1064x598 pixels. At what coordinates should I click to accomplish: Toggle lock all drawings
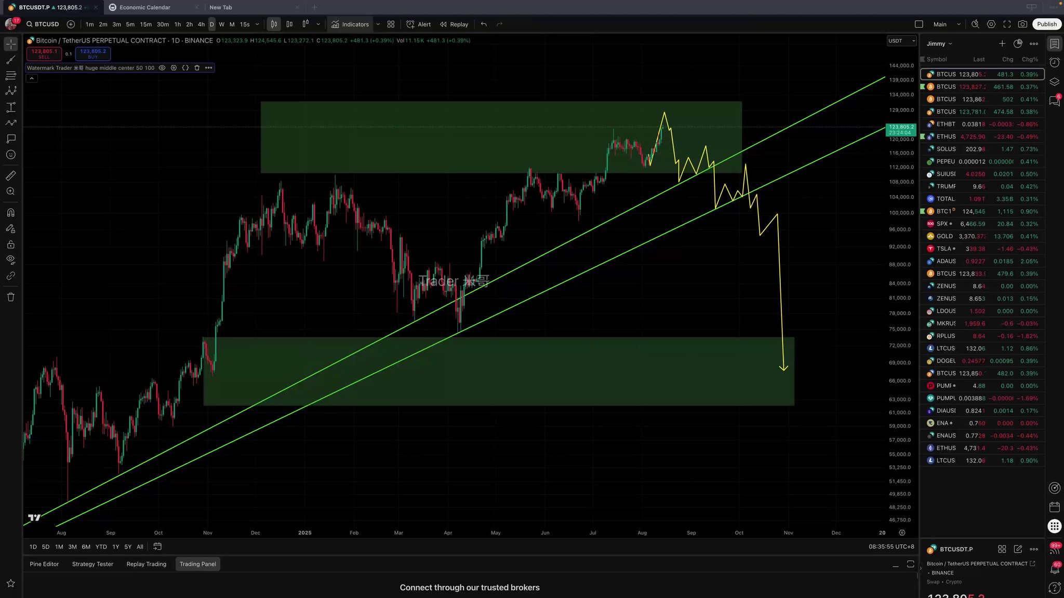point(11,244)
